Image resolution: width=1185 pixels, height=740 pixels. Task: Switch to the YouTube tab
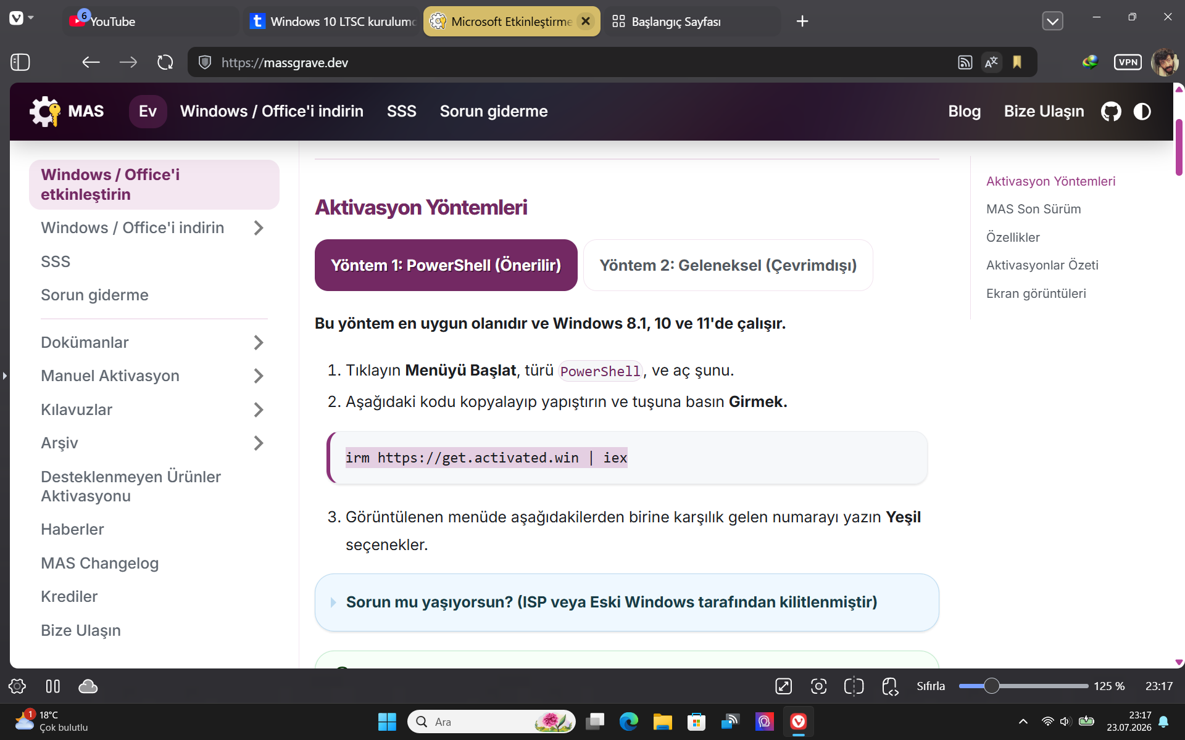151,22
